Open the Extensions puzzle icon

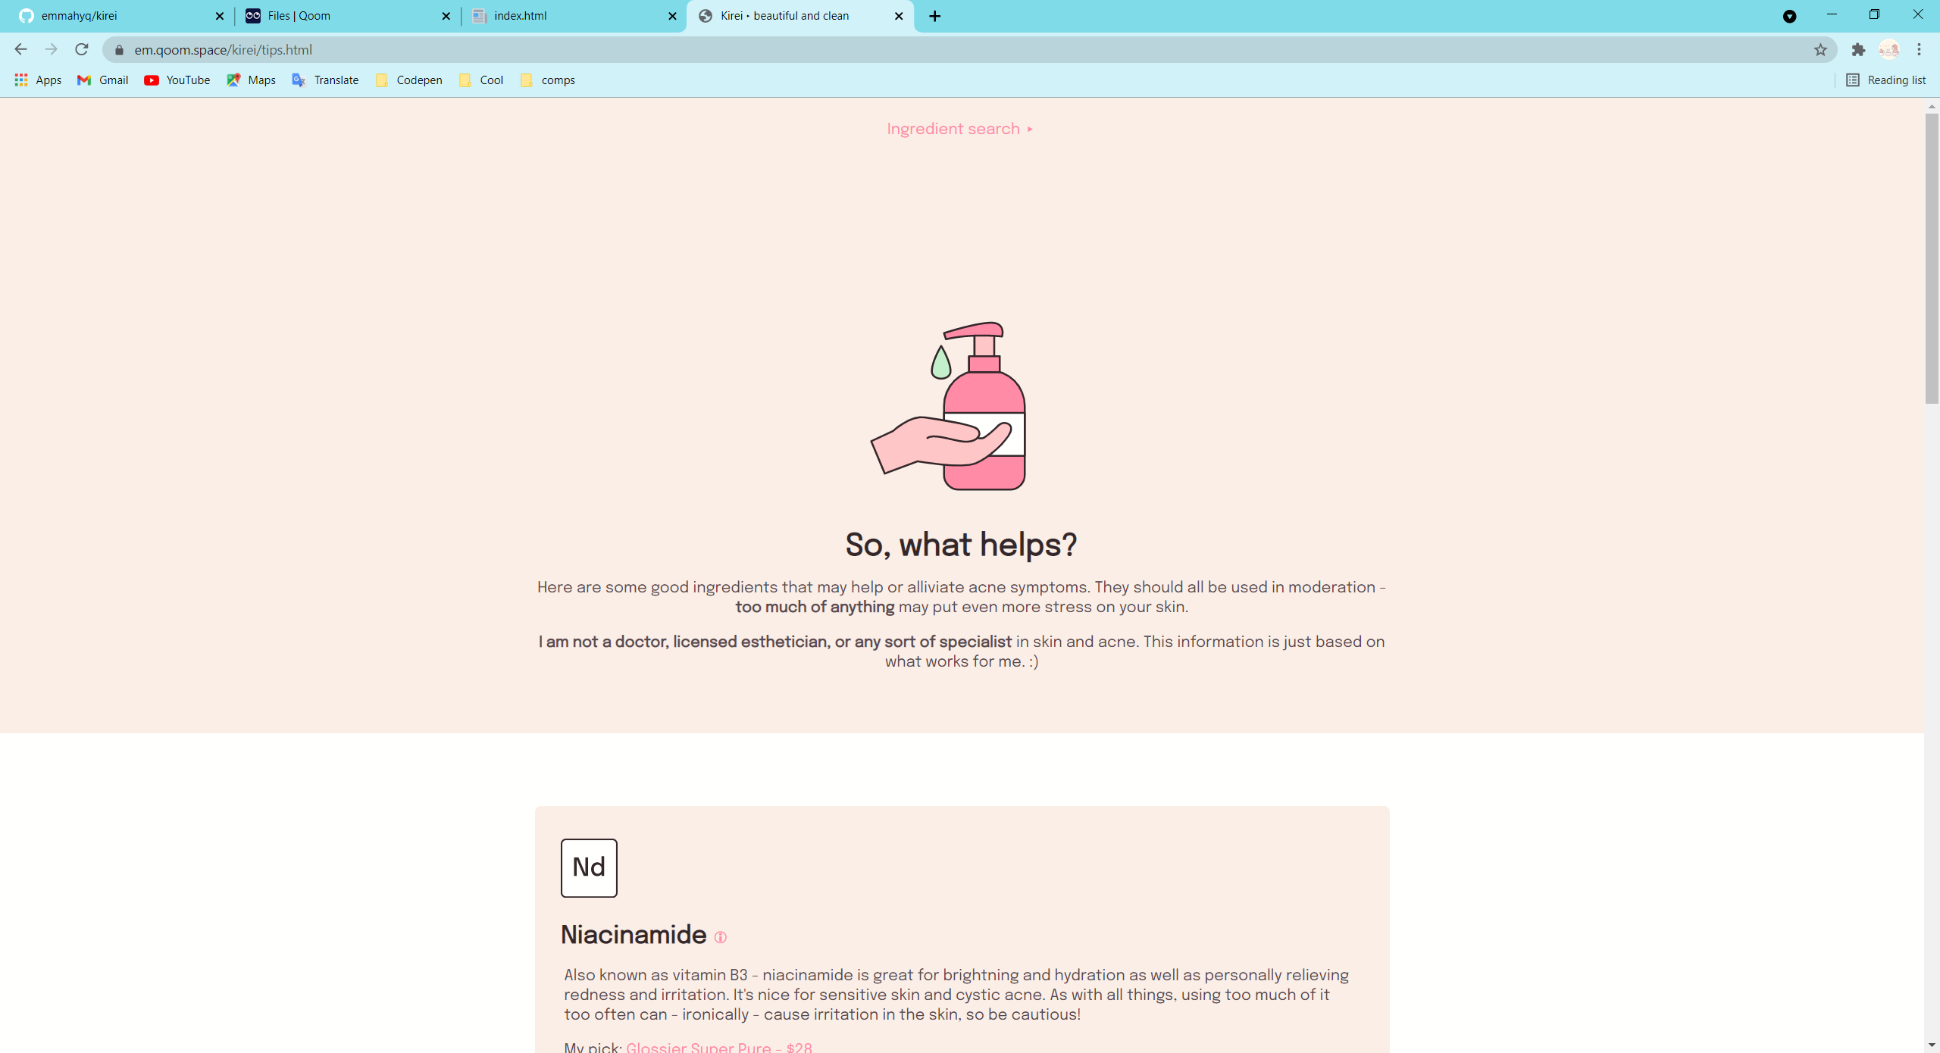tap(1858, 50)
